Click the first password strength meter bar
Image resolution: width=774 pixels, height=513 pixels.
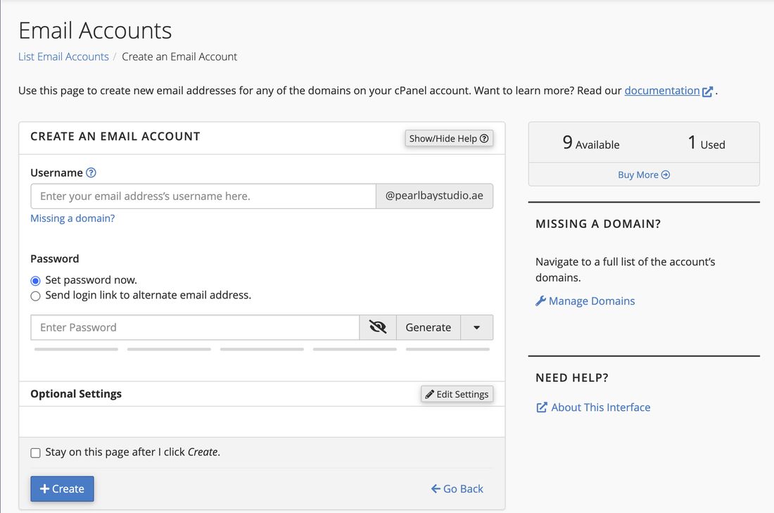pos(76,349)
